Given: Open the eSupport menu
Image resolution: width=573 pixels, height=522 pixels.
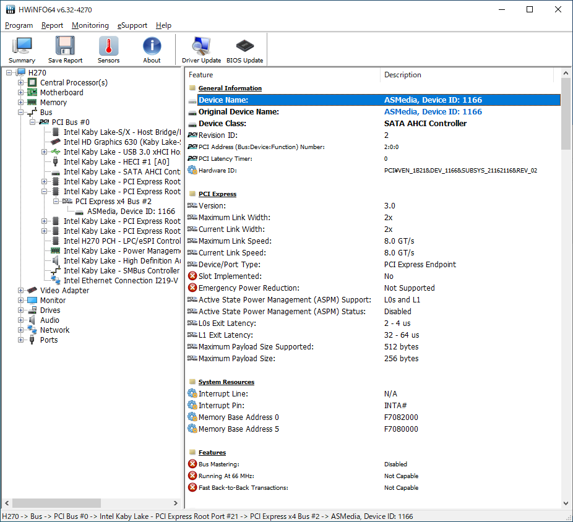Looking at the screenshot, I should pos(132,25).
